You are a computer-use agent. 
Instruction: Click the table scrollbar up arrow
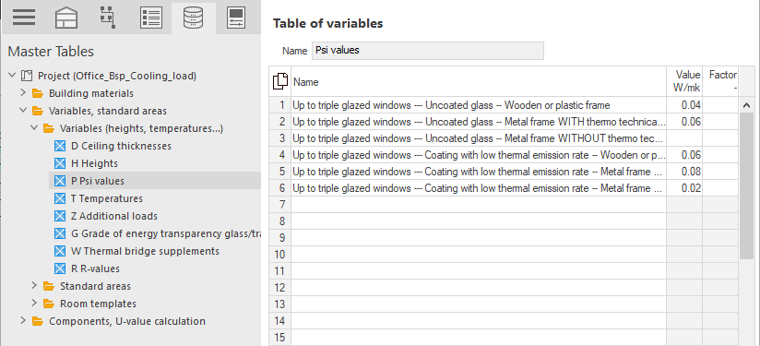[746, 104]
